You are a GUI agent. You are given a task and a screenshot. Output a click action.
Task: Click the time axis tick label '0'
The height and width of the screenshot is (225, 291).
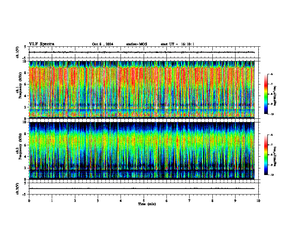tap(29, 201)
